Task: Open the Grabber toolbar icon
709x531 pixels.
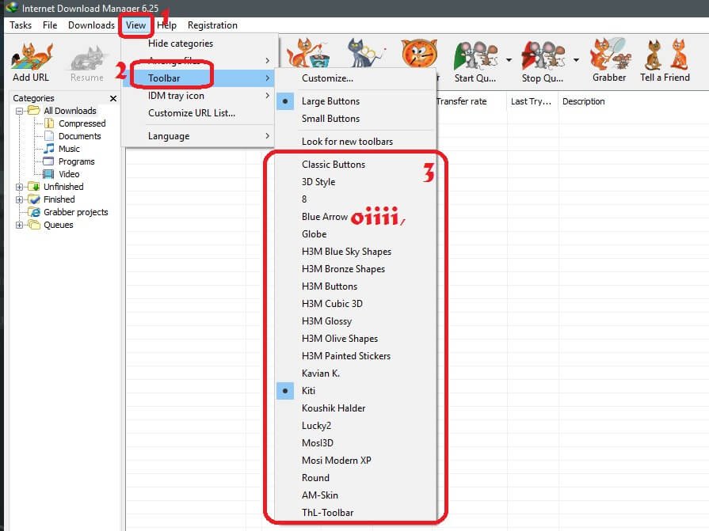Action: pyautogui.click(x=609, y=54)
